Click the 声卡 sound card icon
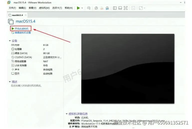This screenshot has height=129, width=192. (13, 69)
